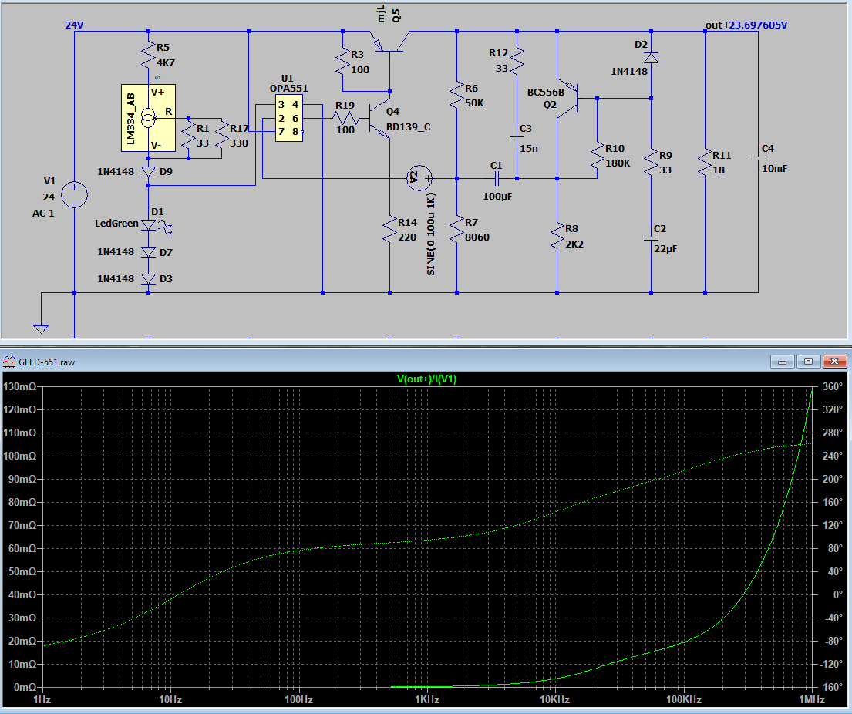The image size is (852, 714).
Task: Close the GLED-551.raw plot window
Action: pyautogui.click(x=834, y=362)
